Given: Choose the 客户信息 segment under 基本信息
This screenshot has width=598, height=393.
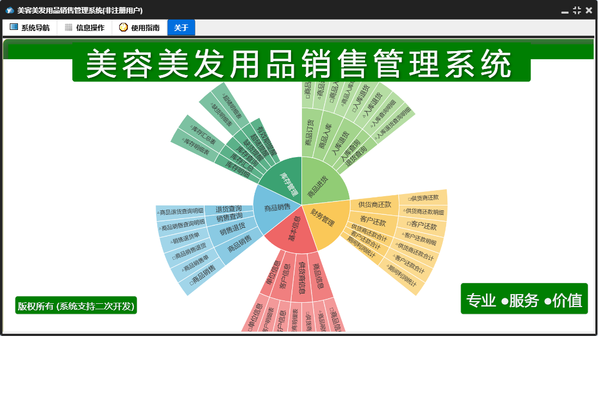Looking at the screenshot, I should [284, 277].
